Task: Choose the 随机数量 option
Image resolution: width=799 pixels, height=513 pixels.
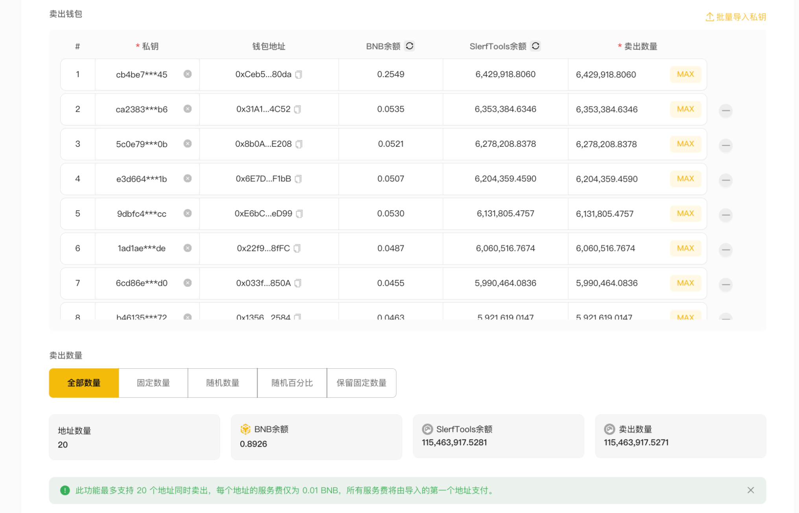Action: (x=223, y=383)
